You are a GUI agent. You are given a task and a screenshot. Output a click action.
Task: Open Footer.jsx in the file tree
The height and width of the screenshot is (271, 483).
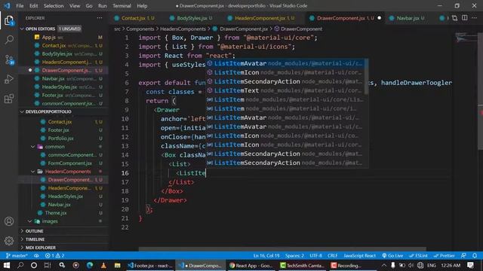pyautogui.click(x=58, y=130)
